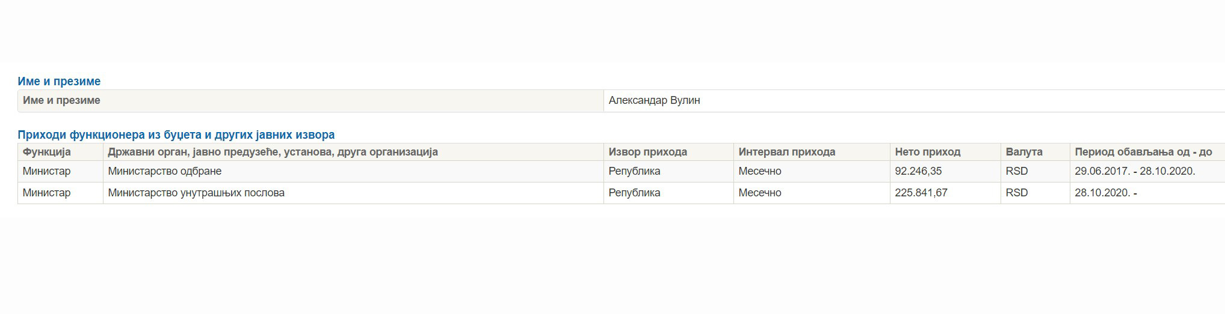Click the "Интервал прихода" column header

[786, 152]
